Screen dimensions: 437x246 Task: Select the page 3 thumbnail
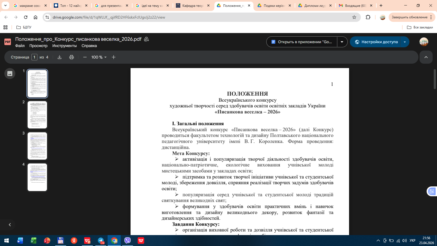coord(37,146)
